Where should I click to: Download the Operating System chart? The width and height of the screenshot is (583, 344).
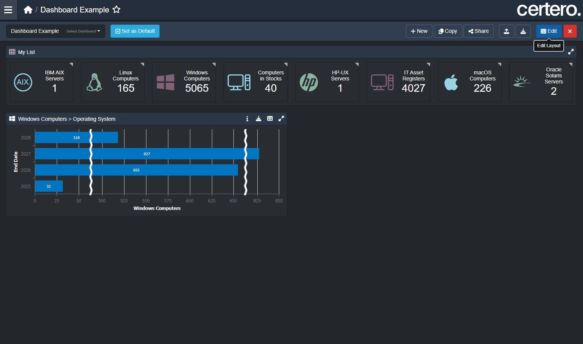(258, 119)
